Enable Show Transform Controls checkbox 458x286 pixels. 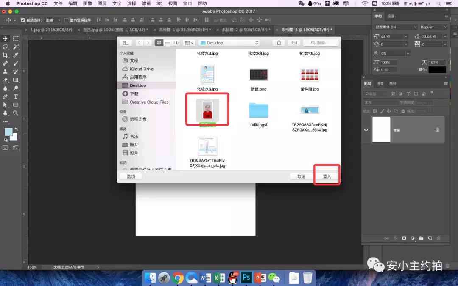pos(66,20)
